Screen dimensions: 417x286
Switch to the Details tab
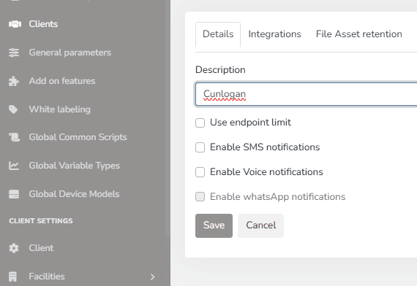tap(218, 34)
